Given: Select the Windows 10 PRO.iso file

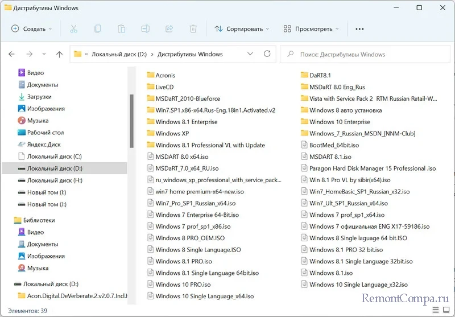Looking at the screenshot, I should (183, 284).
